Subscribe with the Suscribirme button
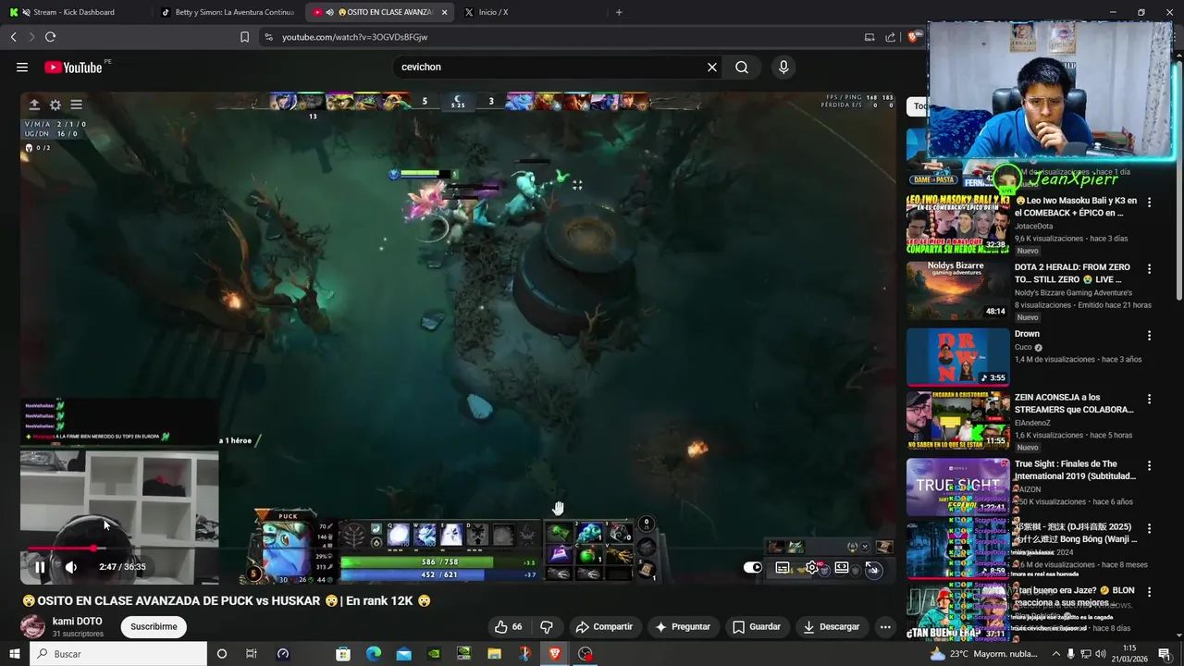Viewport: 1184px width, 666px height. coord(154,626)
